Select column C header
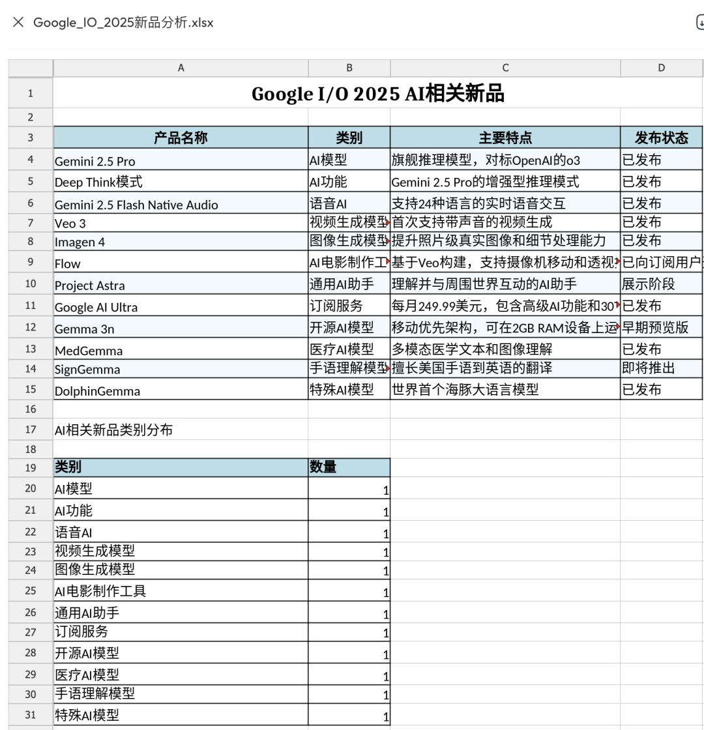This screenshot has width=704, height=730. (x=505, y=68)
